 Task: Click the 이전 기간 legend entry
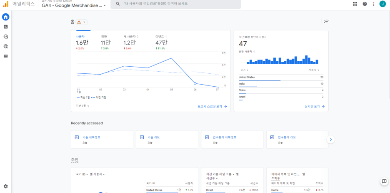click(100, 98)
